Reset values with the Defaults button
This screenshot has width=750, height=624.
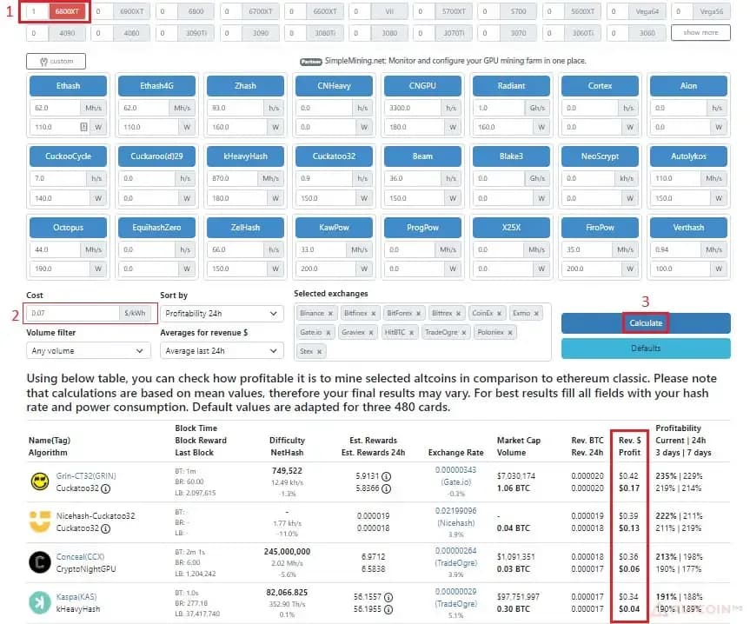click(x=646, y=349)
